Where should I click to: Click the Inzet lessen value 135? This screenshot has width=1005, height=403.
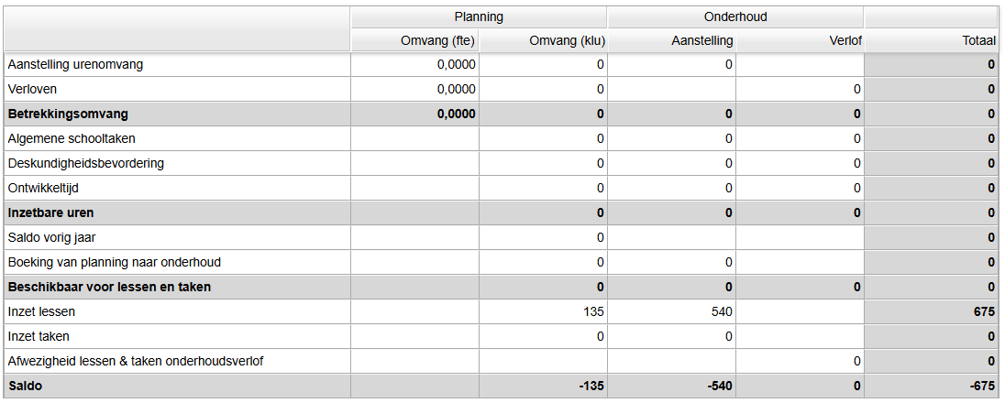593,312
